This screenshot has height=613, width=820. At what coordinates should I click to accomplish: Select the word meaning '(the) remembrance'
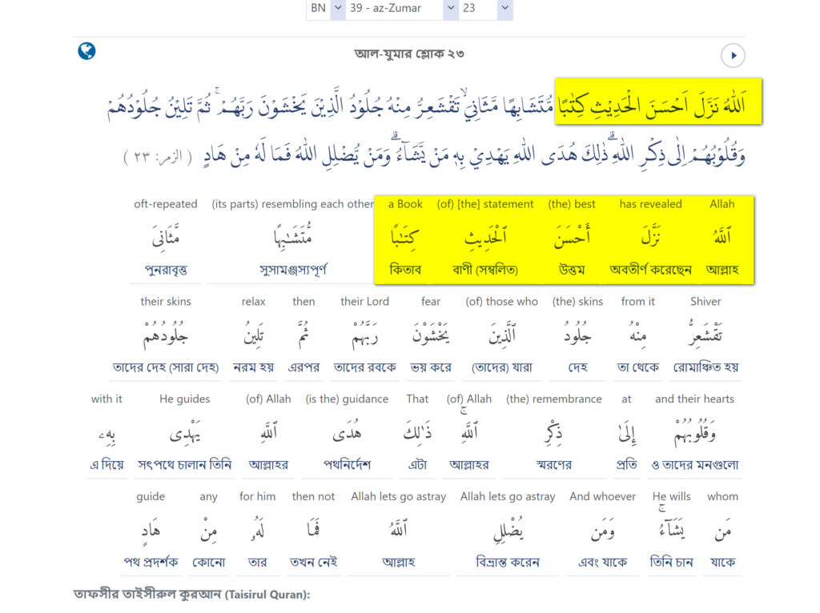click(553, 432)
